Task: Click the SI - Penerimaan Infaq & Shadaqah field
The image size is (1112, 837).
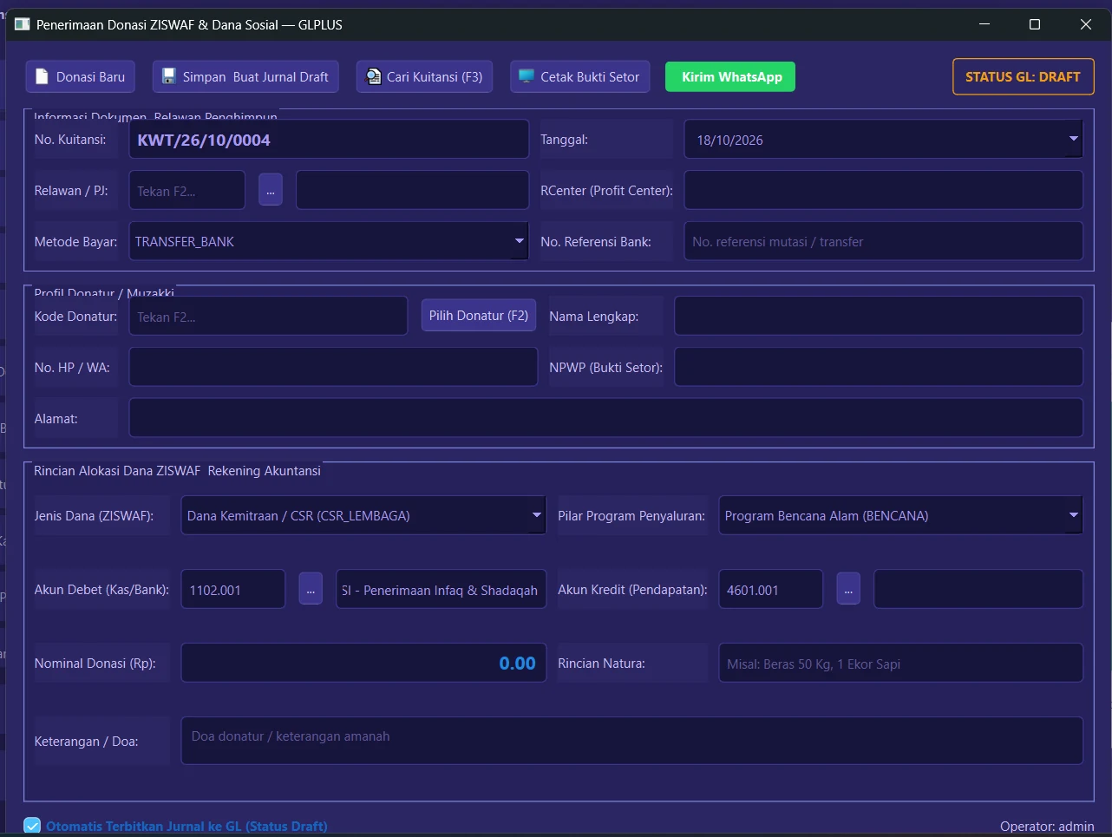Action: pyautogui.click(x=441, y=589)
